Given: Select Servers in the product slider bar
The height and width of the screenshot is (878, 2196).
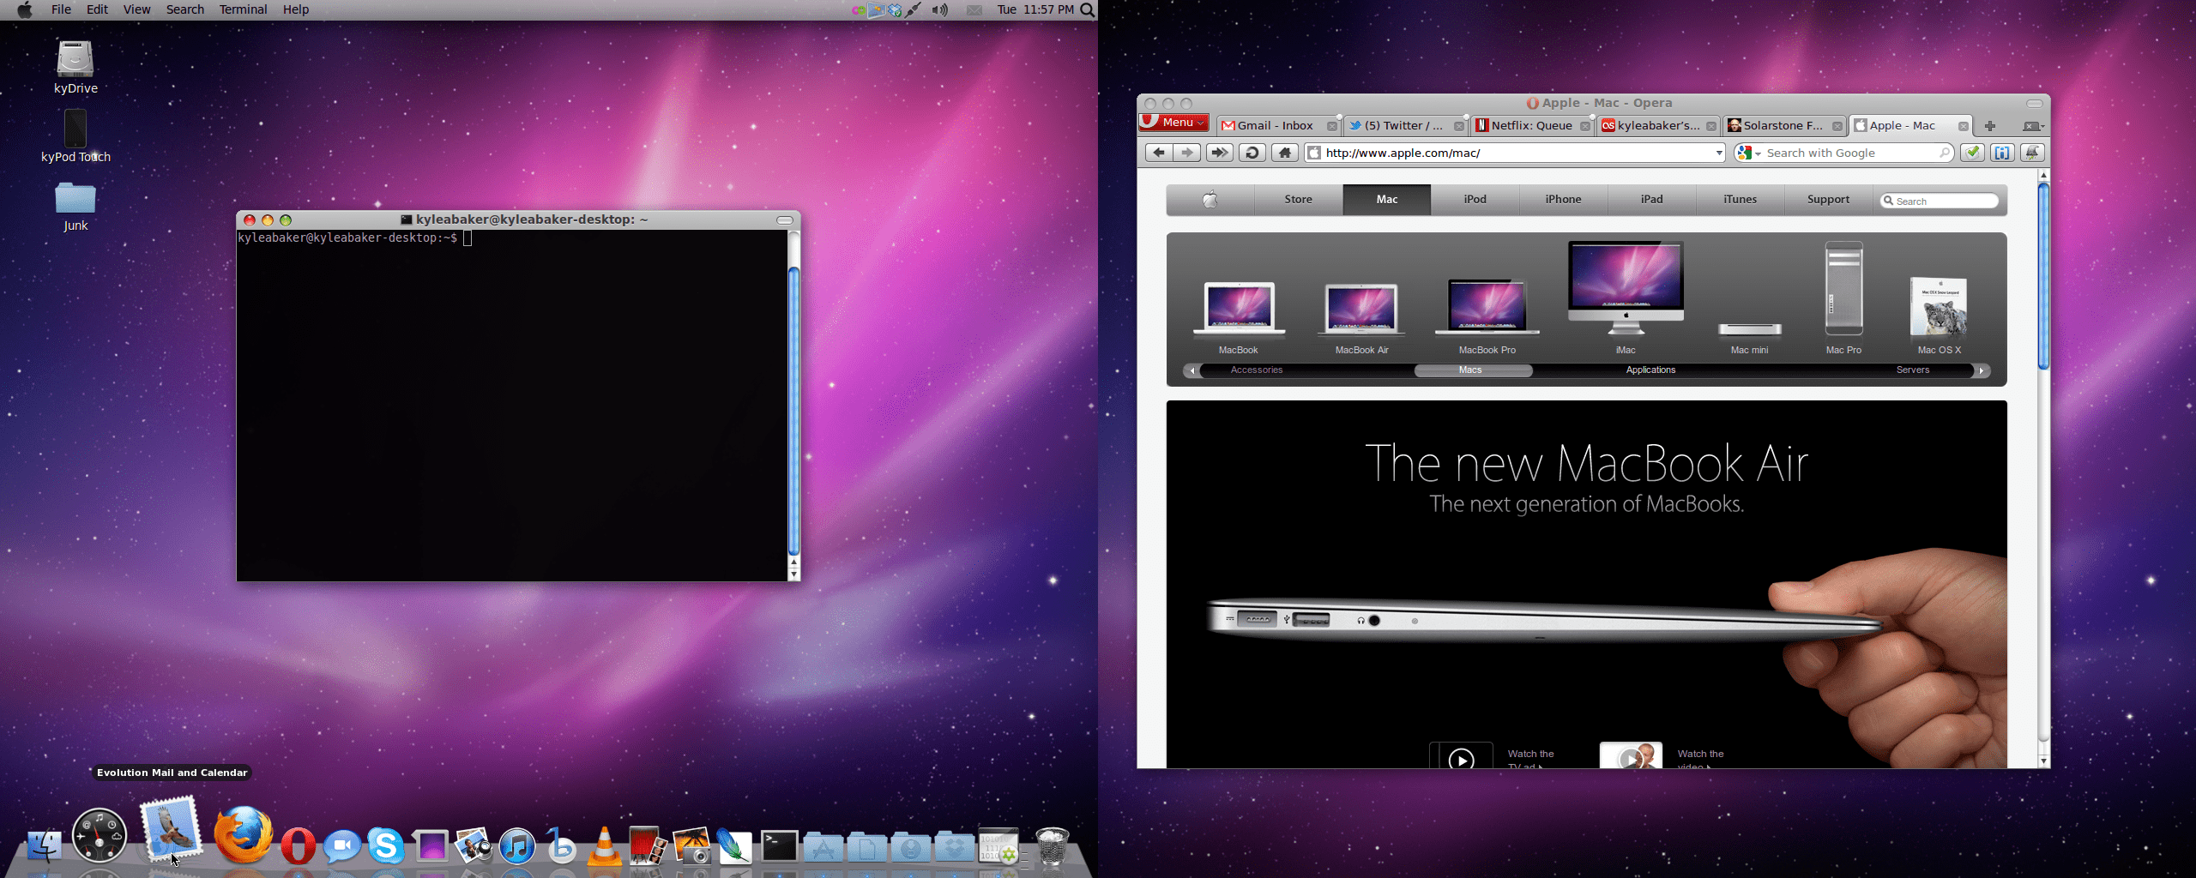Looking at the screenshot, I should pyautogui.click(x=1913, y=370).
